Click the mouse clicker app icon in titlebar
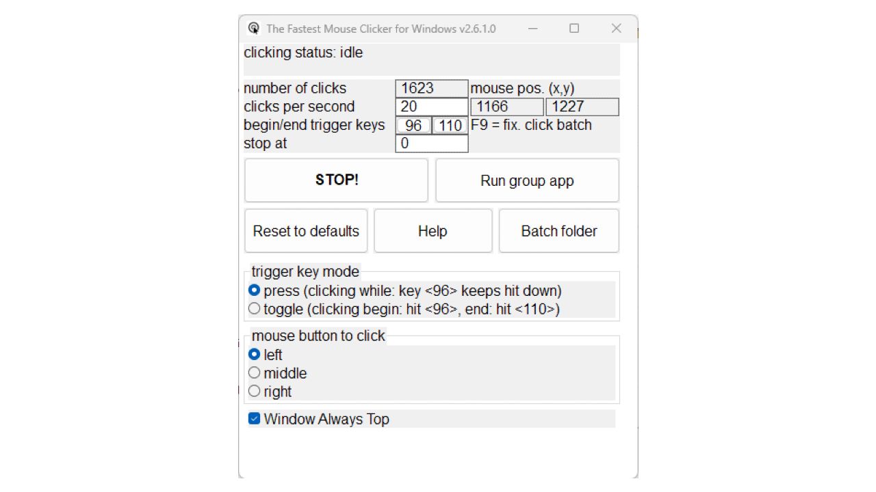Image resolution: width=876 pixels, height=492 pixels. click(x=253, y=28)
